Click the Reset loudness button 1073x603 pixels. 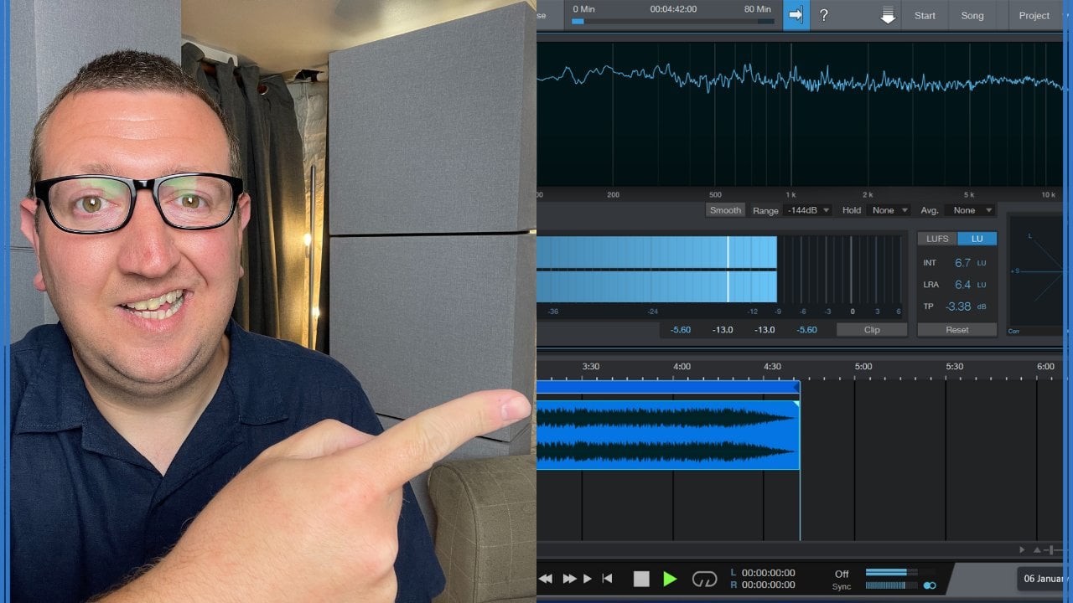coord(957,330)
